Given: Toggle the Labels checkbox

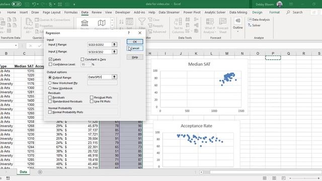Looking at the screenshot, I should coord(50,59).
